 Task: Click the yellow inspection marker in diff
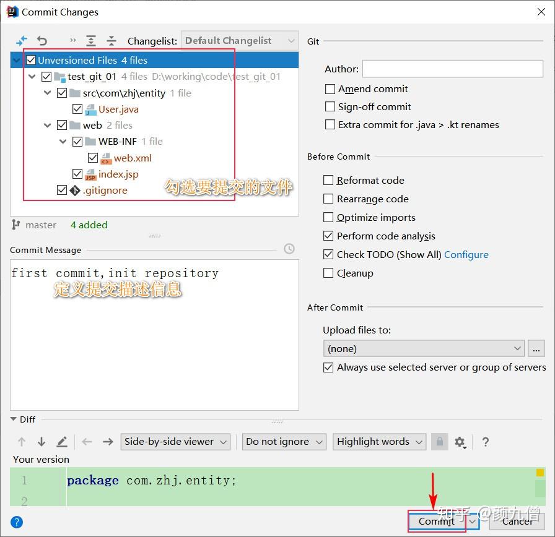540,472
